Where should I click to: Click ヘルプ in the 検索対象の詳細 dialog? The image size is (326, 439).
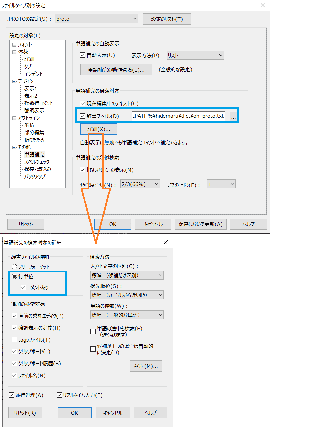click(151, 413)
